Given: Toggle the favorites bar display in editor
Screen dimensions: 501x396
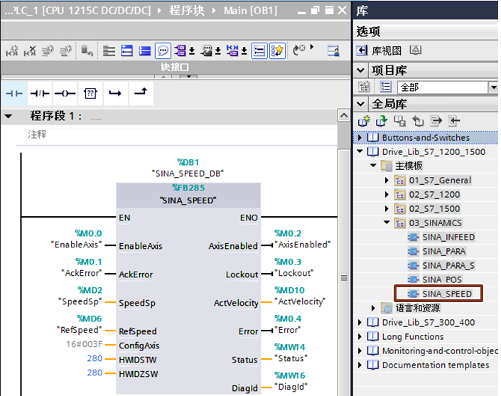Looking at the screenshot, I should (x=278, y=50).
